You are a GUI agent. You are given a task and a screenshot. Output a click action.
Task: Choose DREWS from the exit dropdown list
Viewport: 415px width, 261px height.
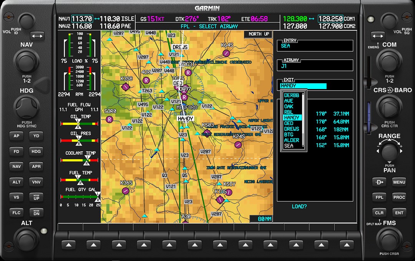click(292, 129)
